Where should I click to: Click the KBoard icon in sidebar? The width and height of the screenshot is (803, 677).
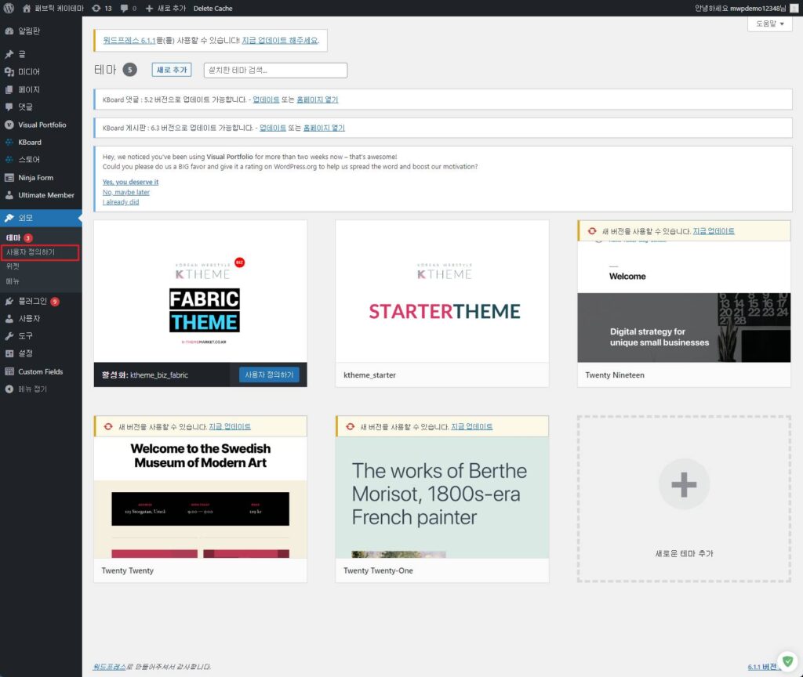coord(9,143)
